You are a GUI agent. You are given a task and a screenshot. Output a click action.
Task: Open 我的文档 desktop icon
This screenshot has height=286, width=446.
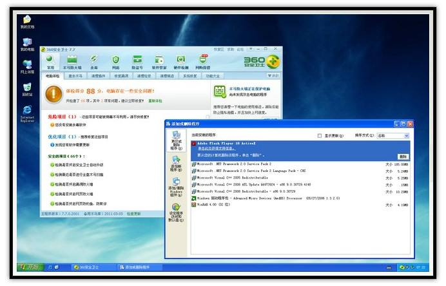click(27, 22)
